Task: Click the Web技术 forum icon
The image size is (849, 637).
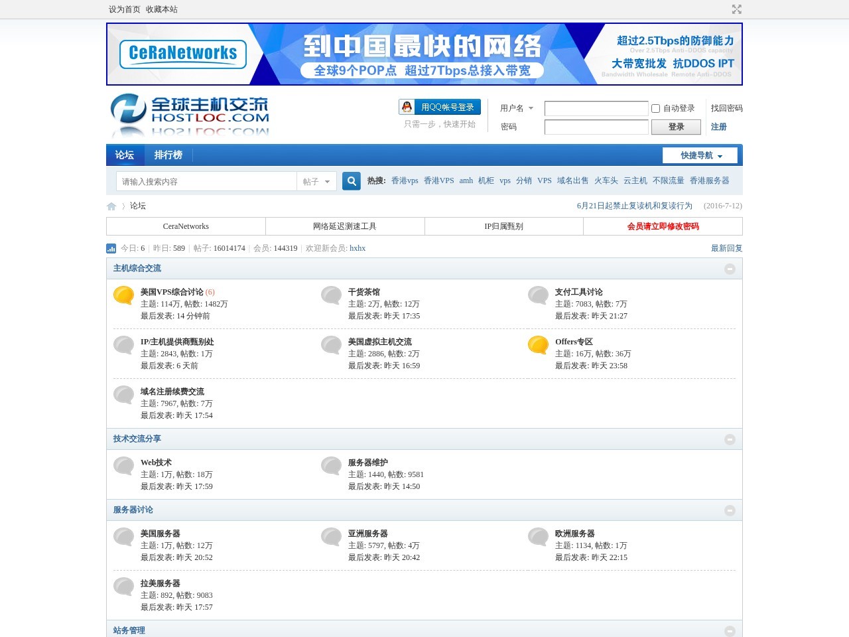Action: tap(123, 466)
